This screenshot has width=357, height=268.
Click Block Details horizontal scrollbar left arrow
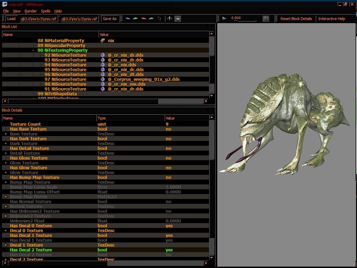(4, 263)
